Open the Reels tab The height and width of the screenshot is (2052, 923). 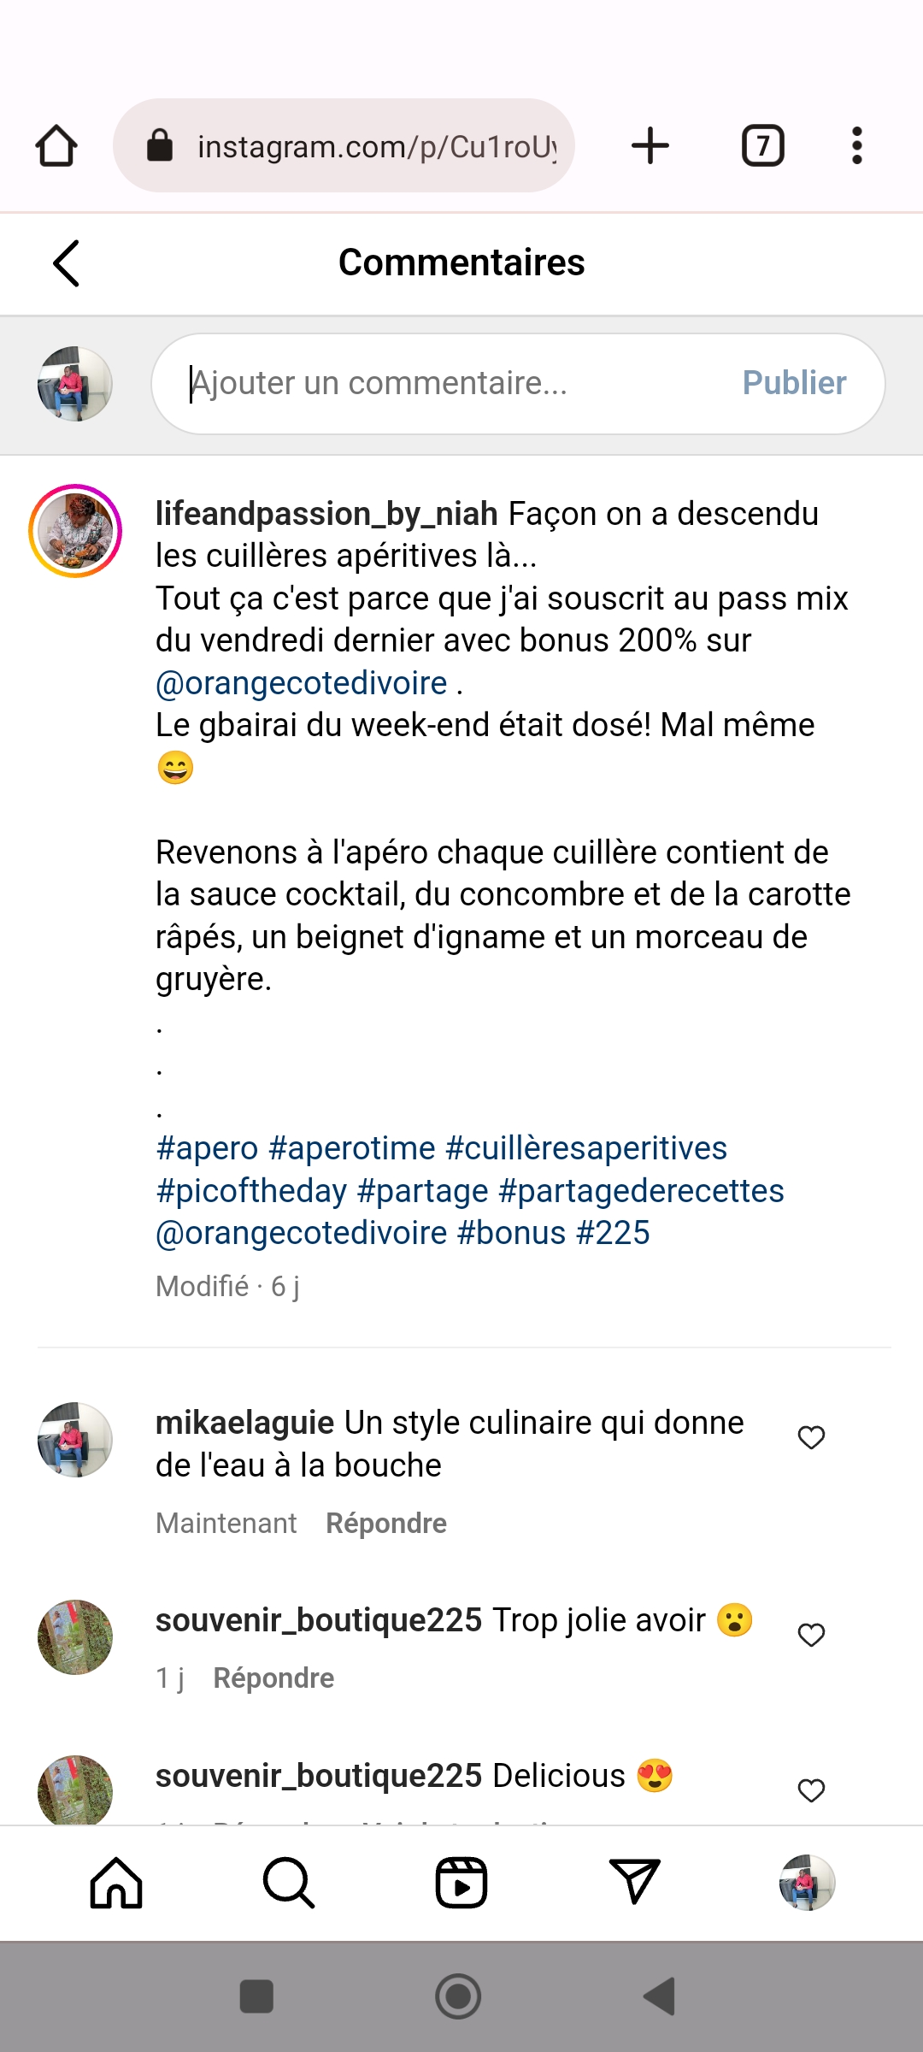point(461,1883)
